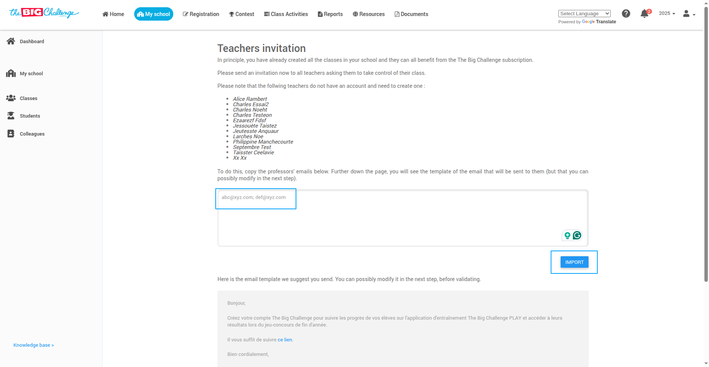Open Colleagues via sidebar contact icon

pyautogui.click(x=11, y=134)
